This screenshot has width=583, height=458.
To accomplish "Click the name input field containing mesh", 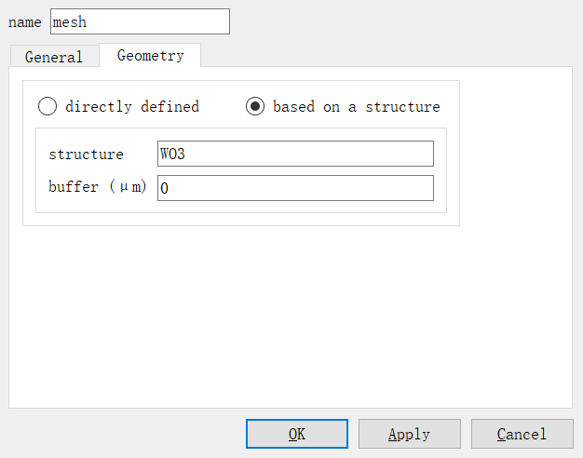I will 140,21.
